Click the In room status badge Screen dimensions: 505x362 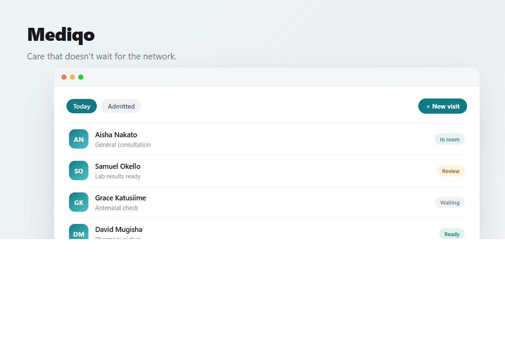click(x=449, y=139)
